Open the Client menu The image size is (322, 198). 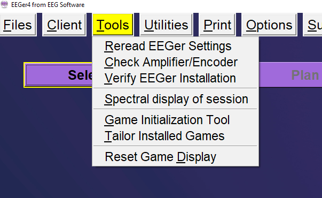click(64, 25)
